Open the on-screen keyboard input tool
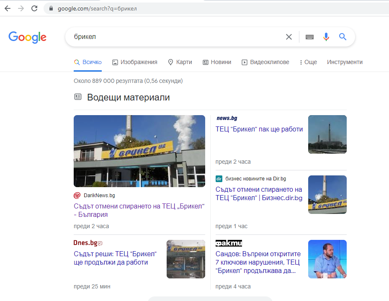Image resolution: width=389 pixels, height=301 pixels. [309, 37]
